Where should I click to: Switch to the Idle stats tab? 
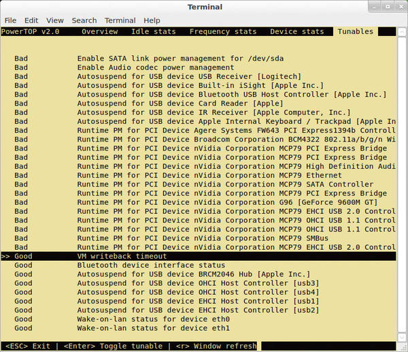coord(153,31)
